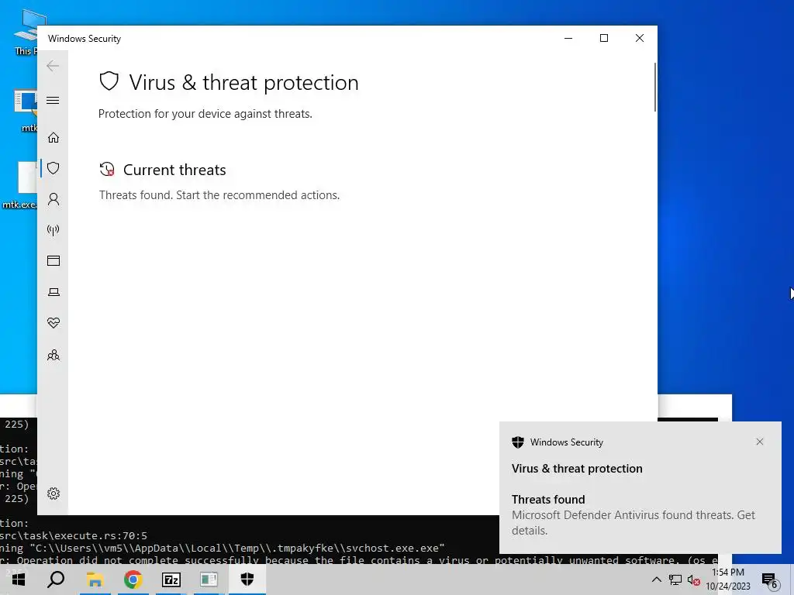794x595 pixels.
Task: Open Firewall & network protection in the sidebar
Action: (54, 230)
